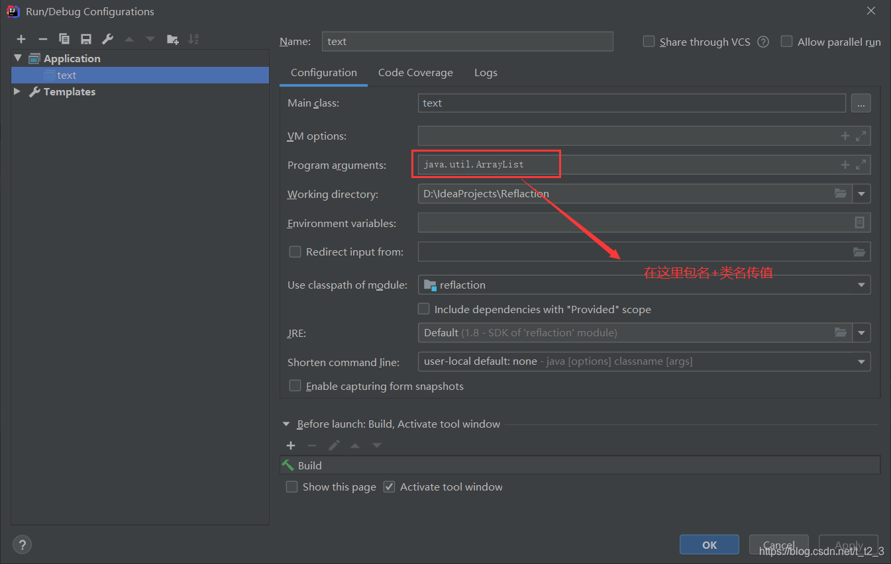Image resolution: width=891 pixels, height=564 pixels.
Task: Create a new folder for configurations
Action: (172, 39)
